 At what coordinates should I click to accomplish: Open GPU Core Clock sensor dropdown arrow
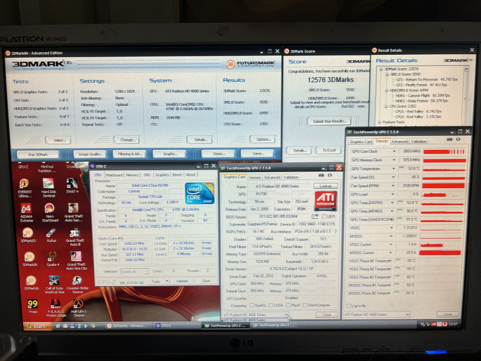click(394, 152)
